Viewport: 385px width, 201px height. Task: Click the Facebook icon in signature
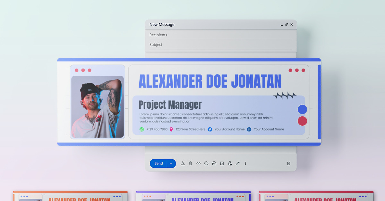point(210,129)
